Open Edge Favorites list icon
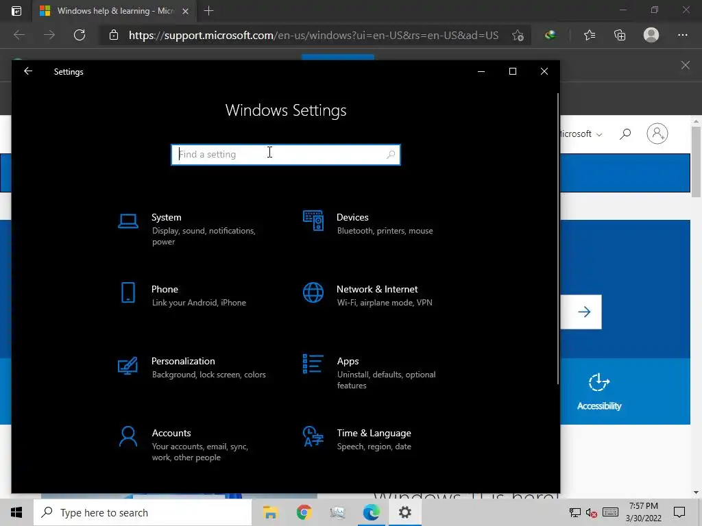 (590, 35)
